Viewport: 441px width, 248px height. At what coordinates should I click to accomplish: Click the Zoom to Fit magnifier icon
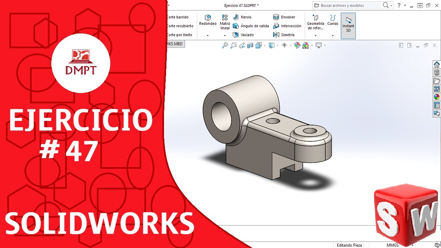pos(225,45)
